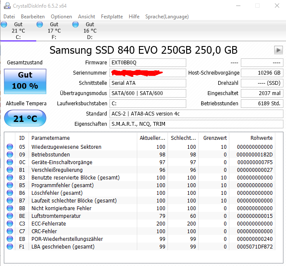Click the Gesamtzustand label
The height and width of the screenshot is (266, 286).
25,63
